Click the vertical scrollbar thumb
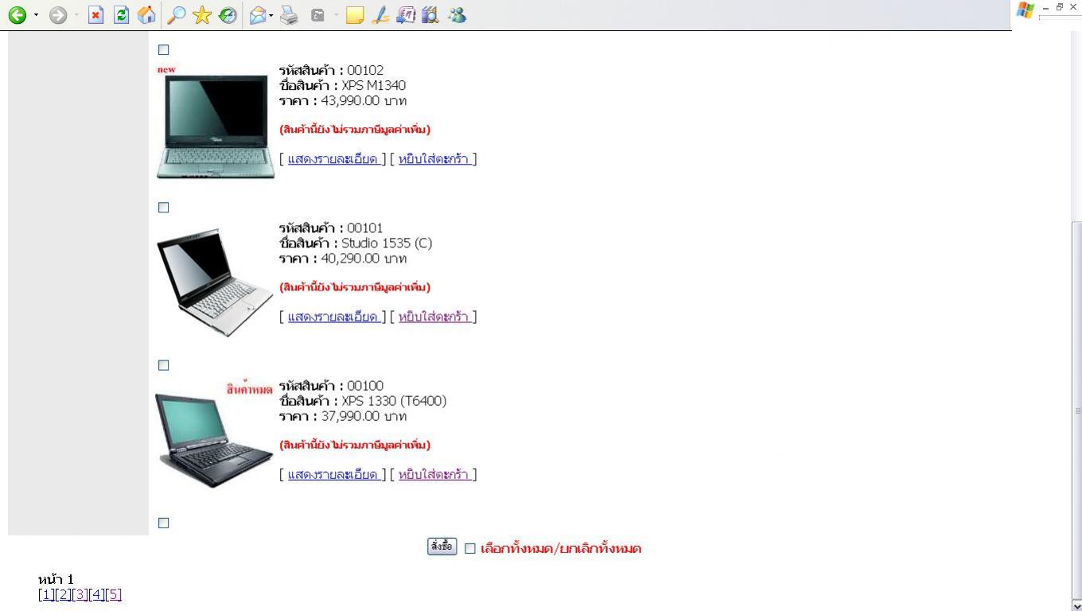Image resolution: width=1082 pixels, height=611 pixels. [1077, 410]
